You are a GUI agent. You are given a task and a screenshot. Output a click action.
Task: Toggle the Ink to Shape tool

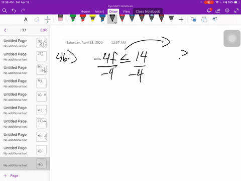pos(204,20)
